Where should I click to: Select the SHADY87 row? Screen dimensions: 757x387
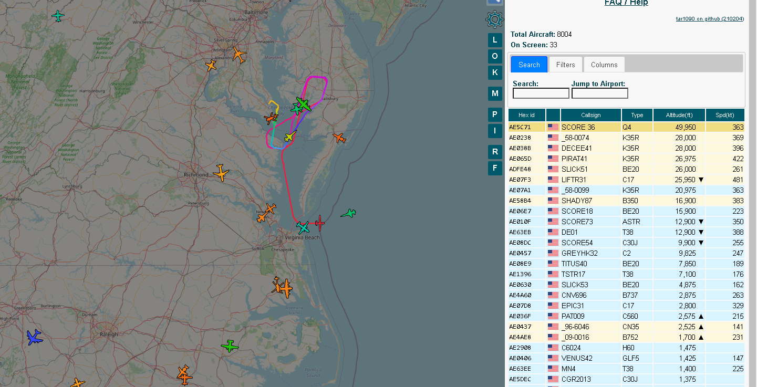coord(626,201)
